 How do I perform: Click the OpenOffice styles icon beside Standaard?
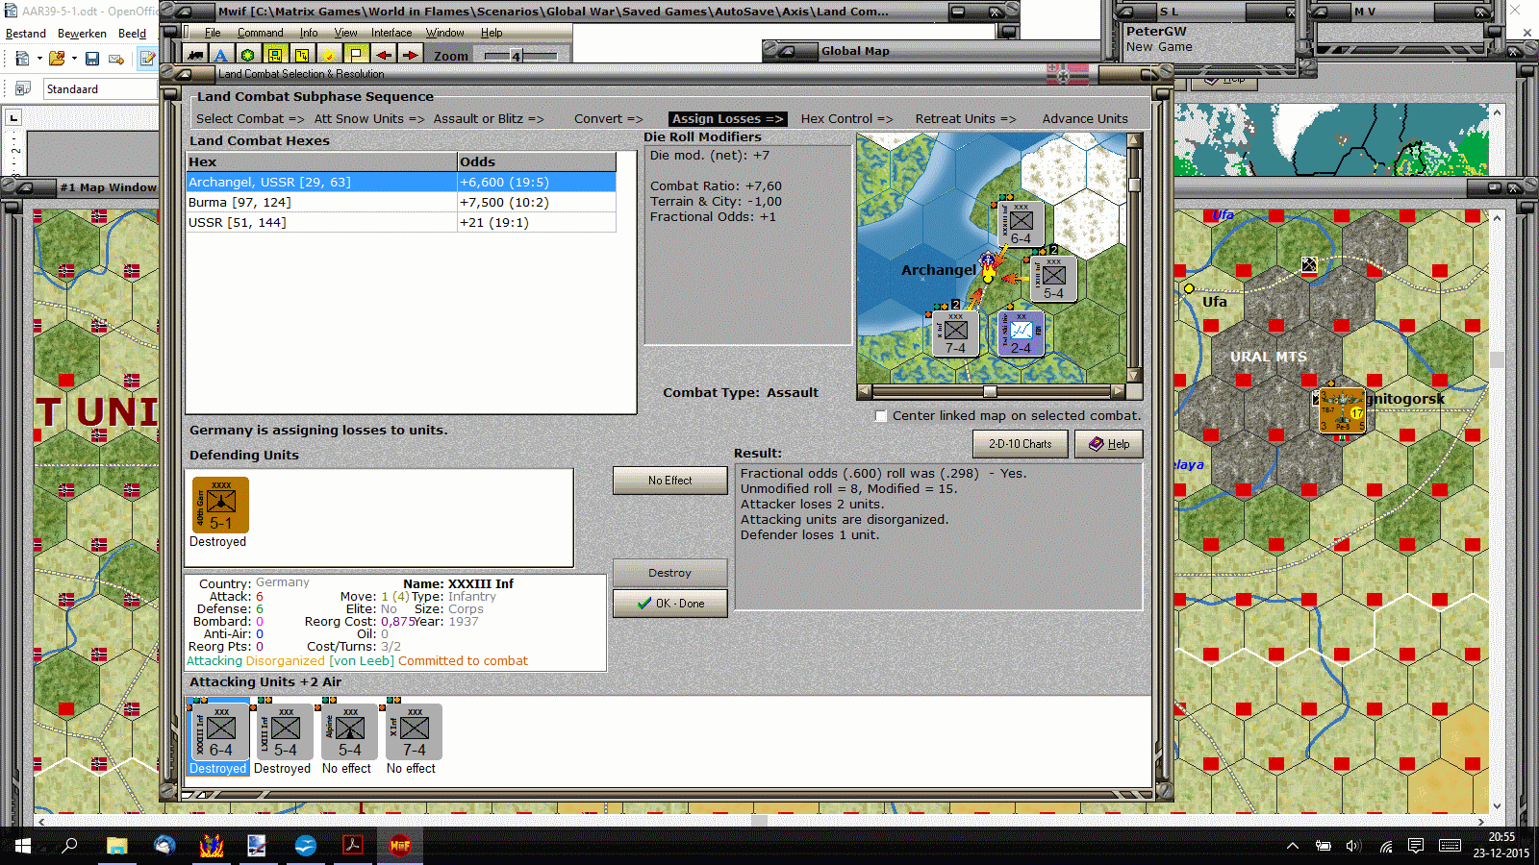[x=22, y=88]
